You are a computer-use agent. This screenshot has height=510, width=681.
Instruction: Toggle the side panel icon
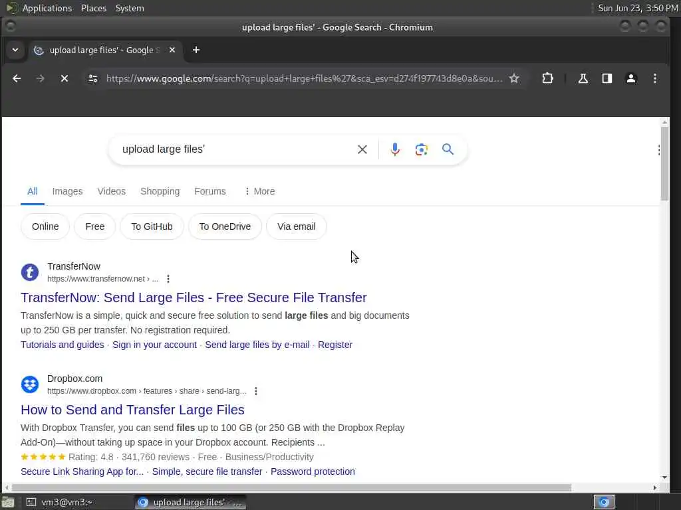point(607,78)
